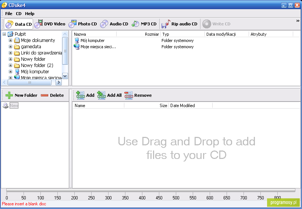The width and height of the screenshot is (302, 209).
Task: Open the Help menu
Action: (30, 14)
